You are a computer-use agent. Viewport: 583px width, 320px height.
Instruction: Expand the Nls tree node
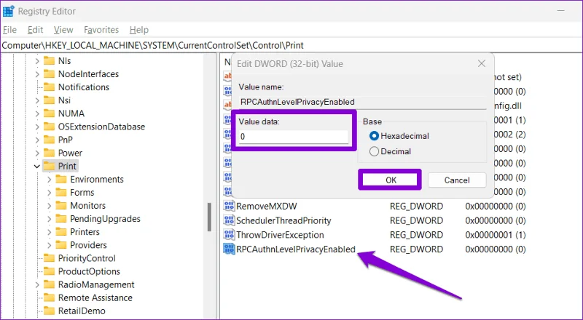pyautogui.click(x=37, y=61)
